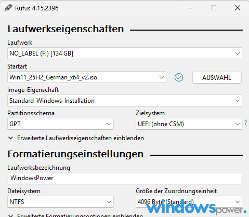The width and height of the screenshot is (249, 217).
Task: Click the Startart label
Action: pos(17,66)
